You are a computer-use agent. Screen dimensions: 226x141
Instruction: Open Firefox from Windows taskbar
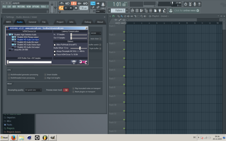click(x=13, y=138)
